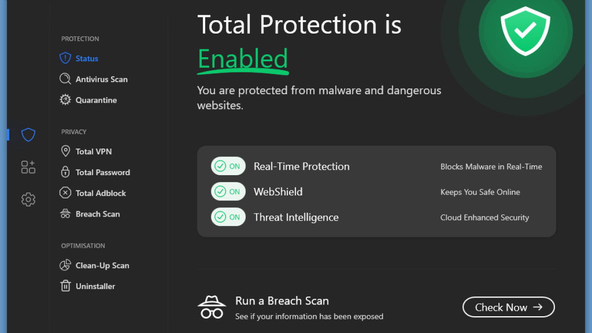Select Status in the Protection menu
The image size is (592, 333).
(x=87, y=59)
